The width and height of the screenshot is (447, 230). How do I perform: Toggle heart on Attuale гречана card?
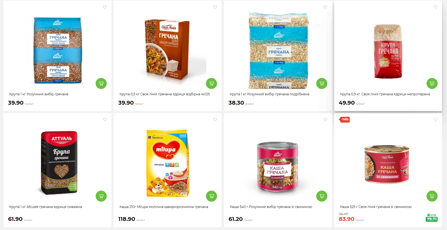point(105,120)
